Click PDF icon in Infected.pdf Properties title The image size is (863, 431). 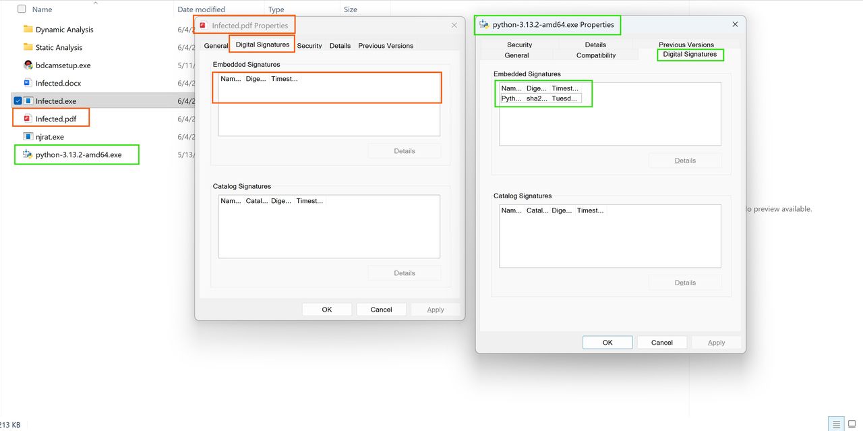pyautogui.click(x=203, y=26)
